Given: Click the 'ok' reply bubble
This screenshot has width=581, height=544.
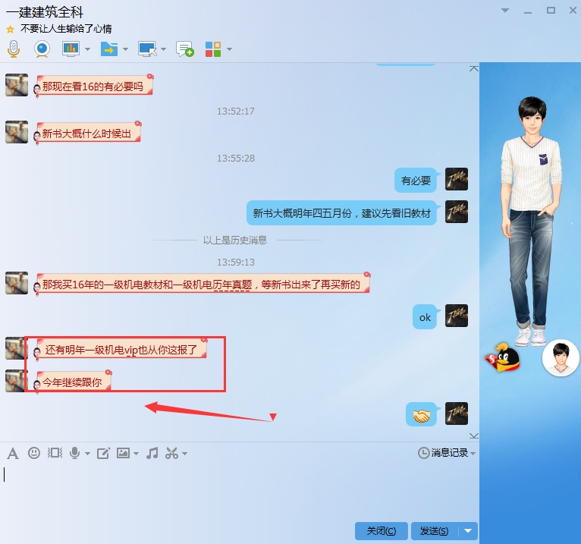Looking at the screenshot, I should pyautogui.click(x=425, y=317).
